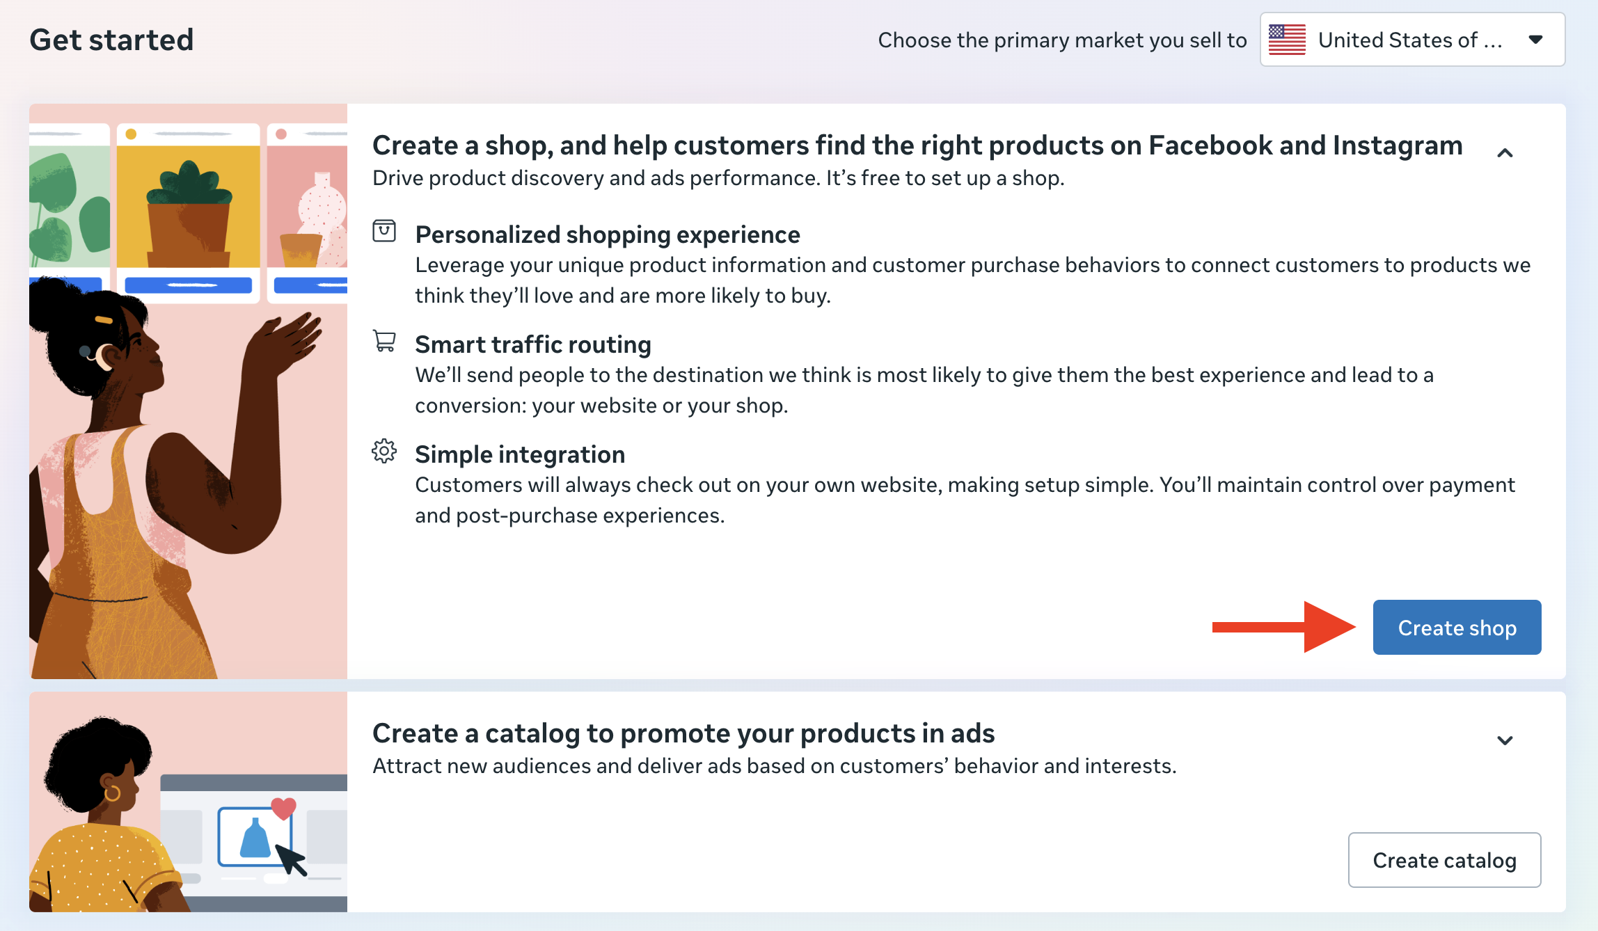
Task: Click the shopping bag icon beside Personalized shopping
Action: pyautogui.click(x=384, y=231)
